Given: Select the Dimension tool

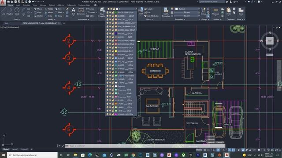Looking at the screenshot, I should 81,11.
